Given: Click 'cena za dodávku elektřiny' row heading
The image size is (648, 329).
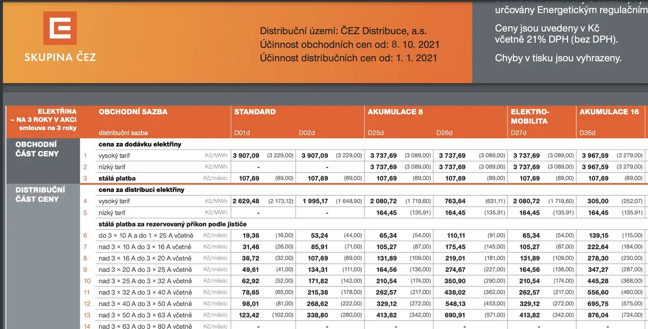Looking at the screenshot, I should [x=140, y=144].
